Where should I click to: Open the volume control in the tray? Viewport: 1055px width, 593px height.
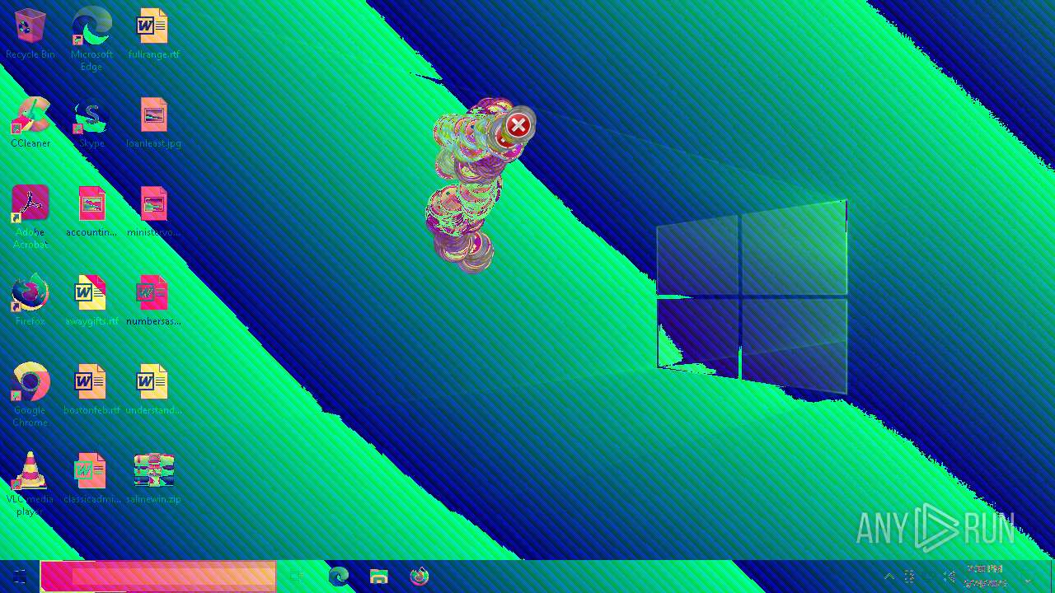(949, 577)
